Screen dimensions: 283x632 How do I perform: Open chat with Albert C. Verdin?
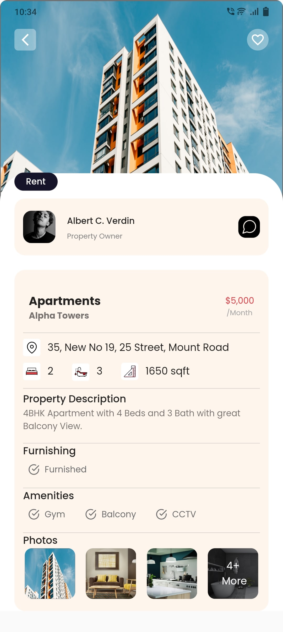(249, 227)
